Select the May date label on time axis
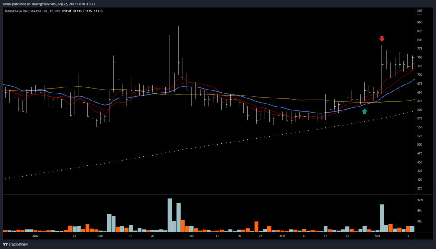The width and height of the screenshot is (436, 249). click(35, 235)
